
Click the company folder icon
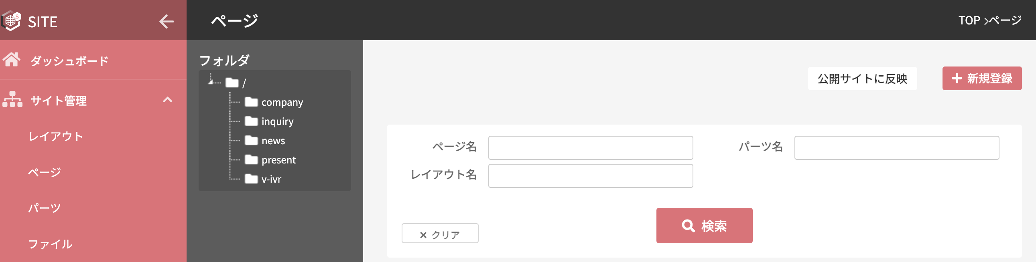tap(251, 102)
